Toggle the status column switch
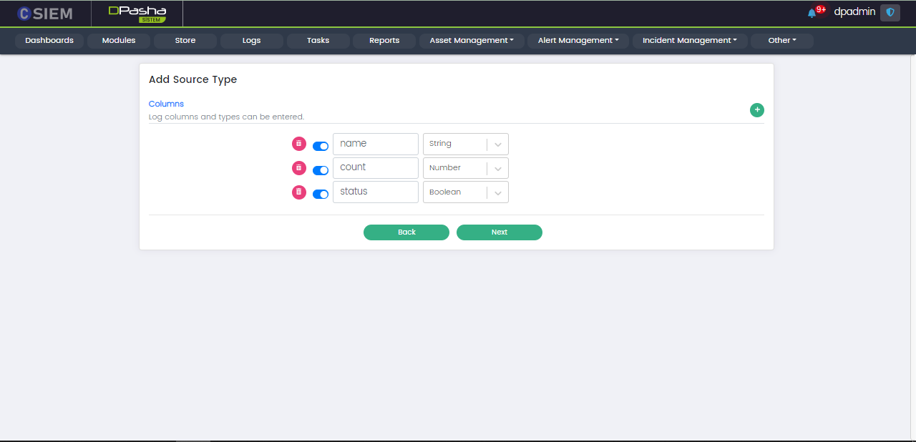 [321, 194]
